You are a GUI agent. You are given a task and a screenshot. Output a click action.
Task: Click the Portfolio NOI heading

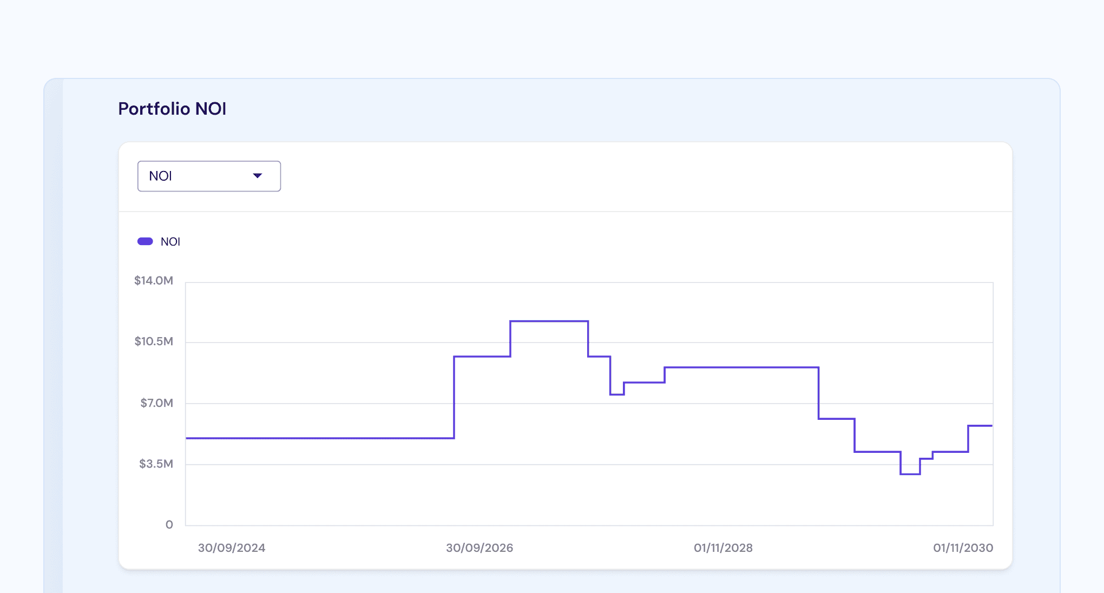172,109
